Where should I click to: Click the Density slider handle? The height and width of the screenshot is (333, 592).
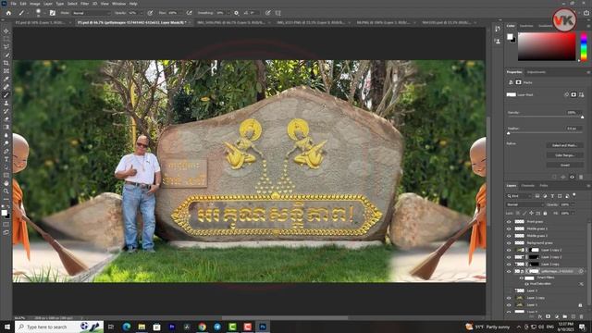pos(582,117)
